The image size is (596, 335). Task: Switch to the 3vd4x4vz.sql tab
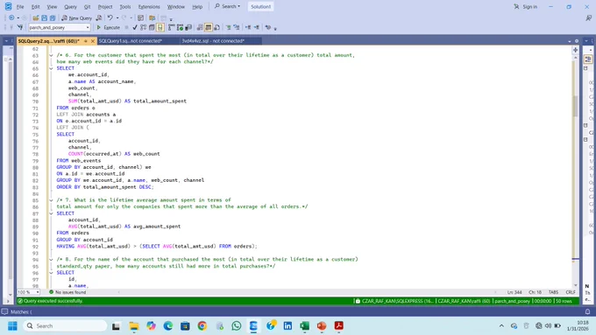coord(213,41)
